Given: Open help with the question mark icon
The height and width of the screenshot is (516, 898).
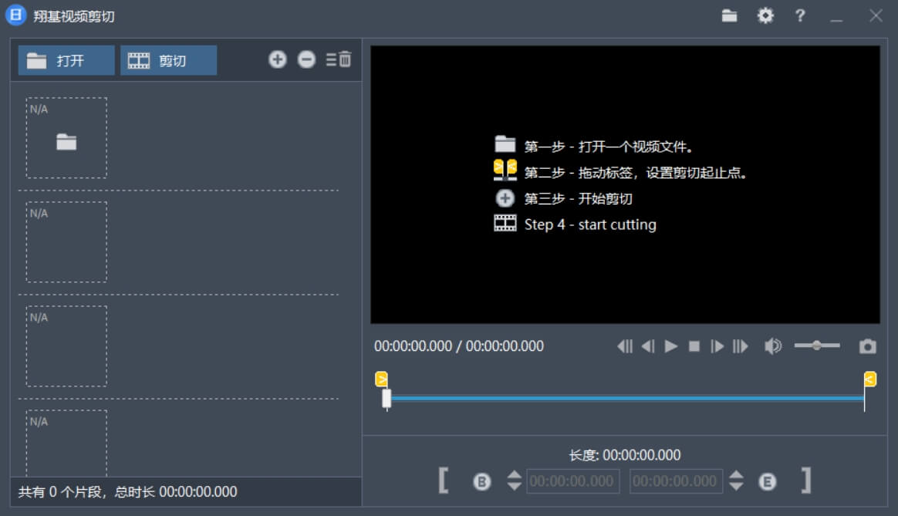Looking at the screenshot, I should pos(800,15).
